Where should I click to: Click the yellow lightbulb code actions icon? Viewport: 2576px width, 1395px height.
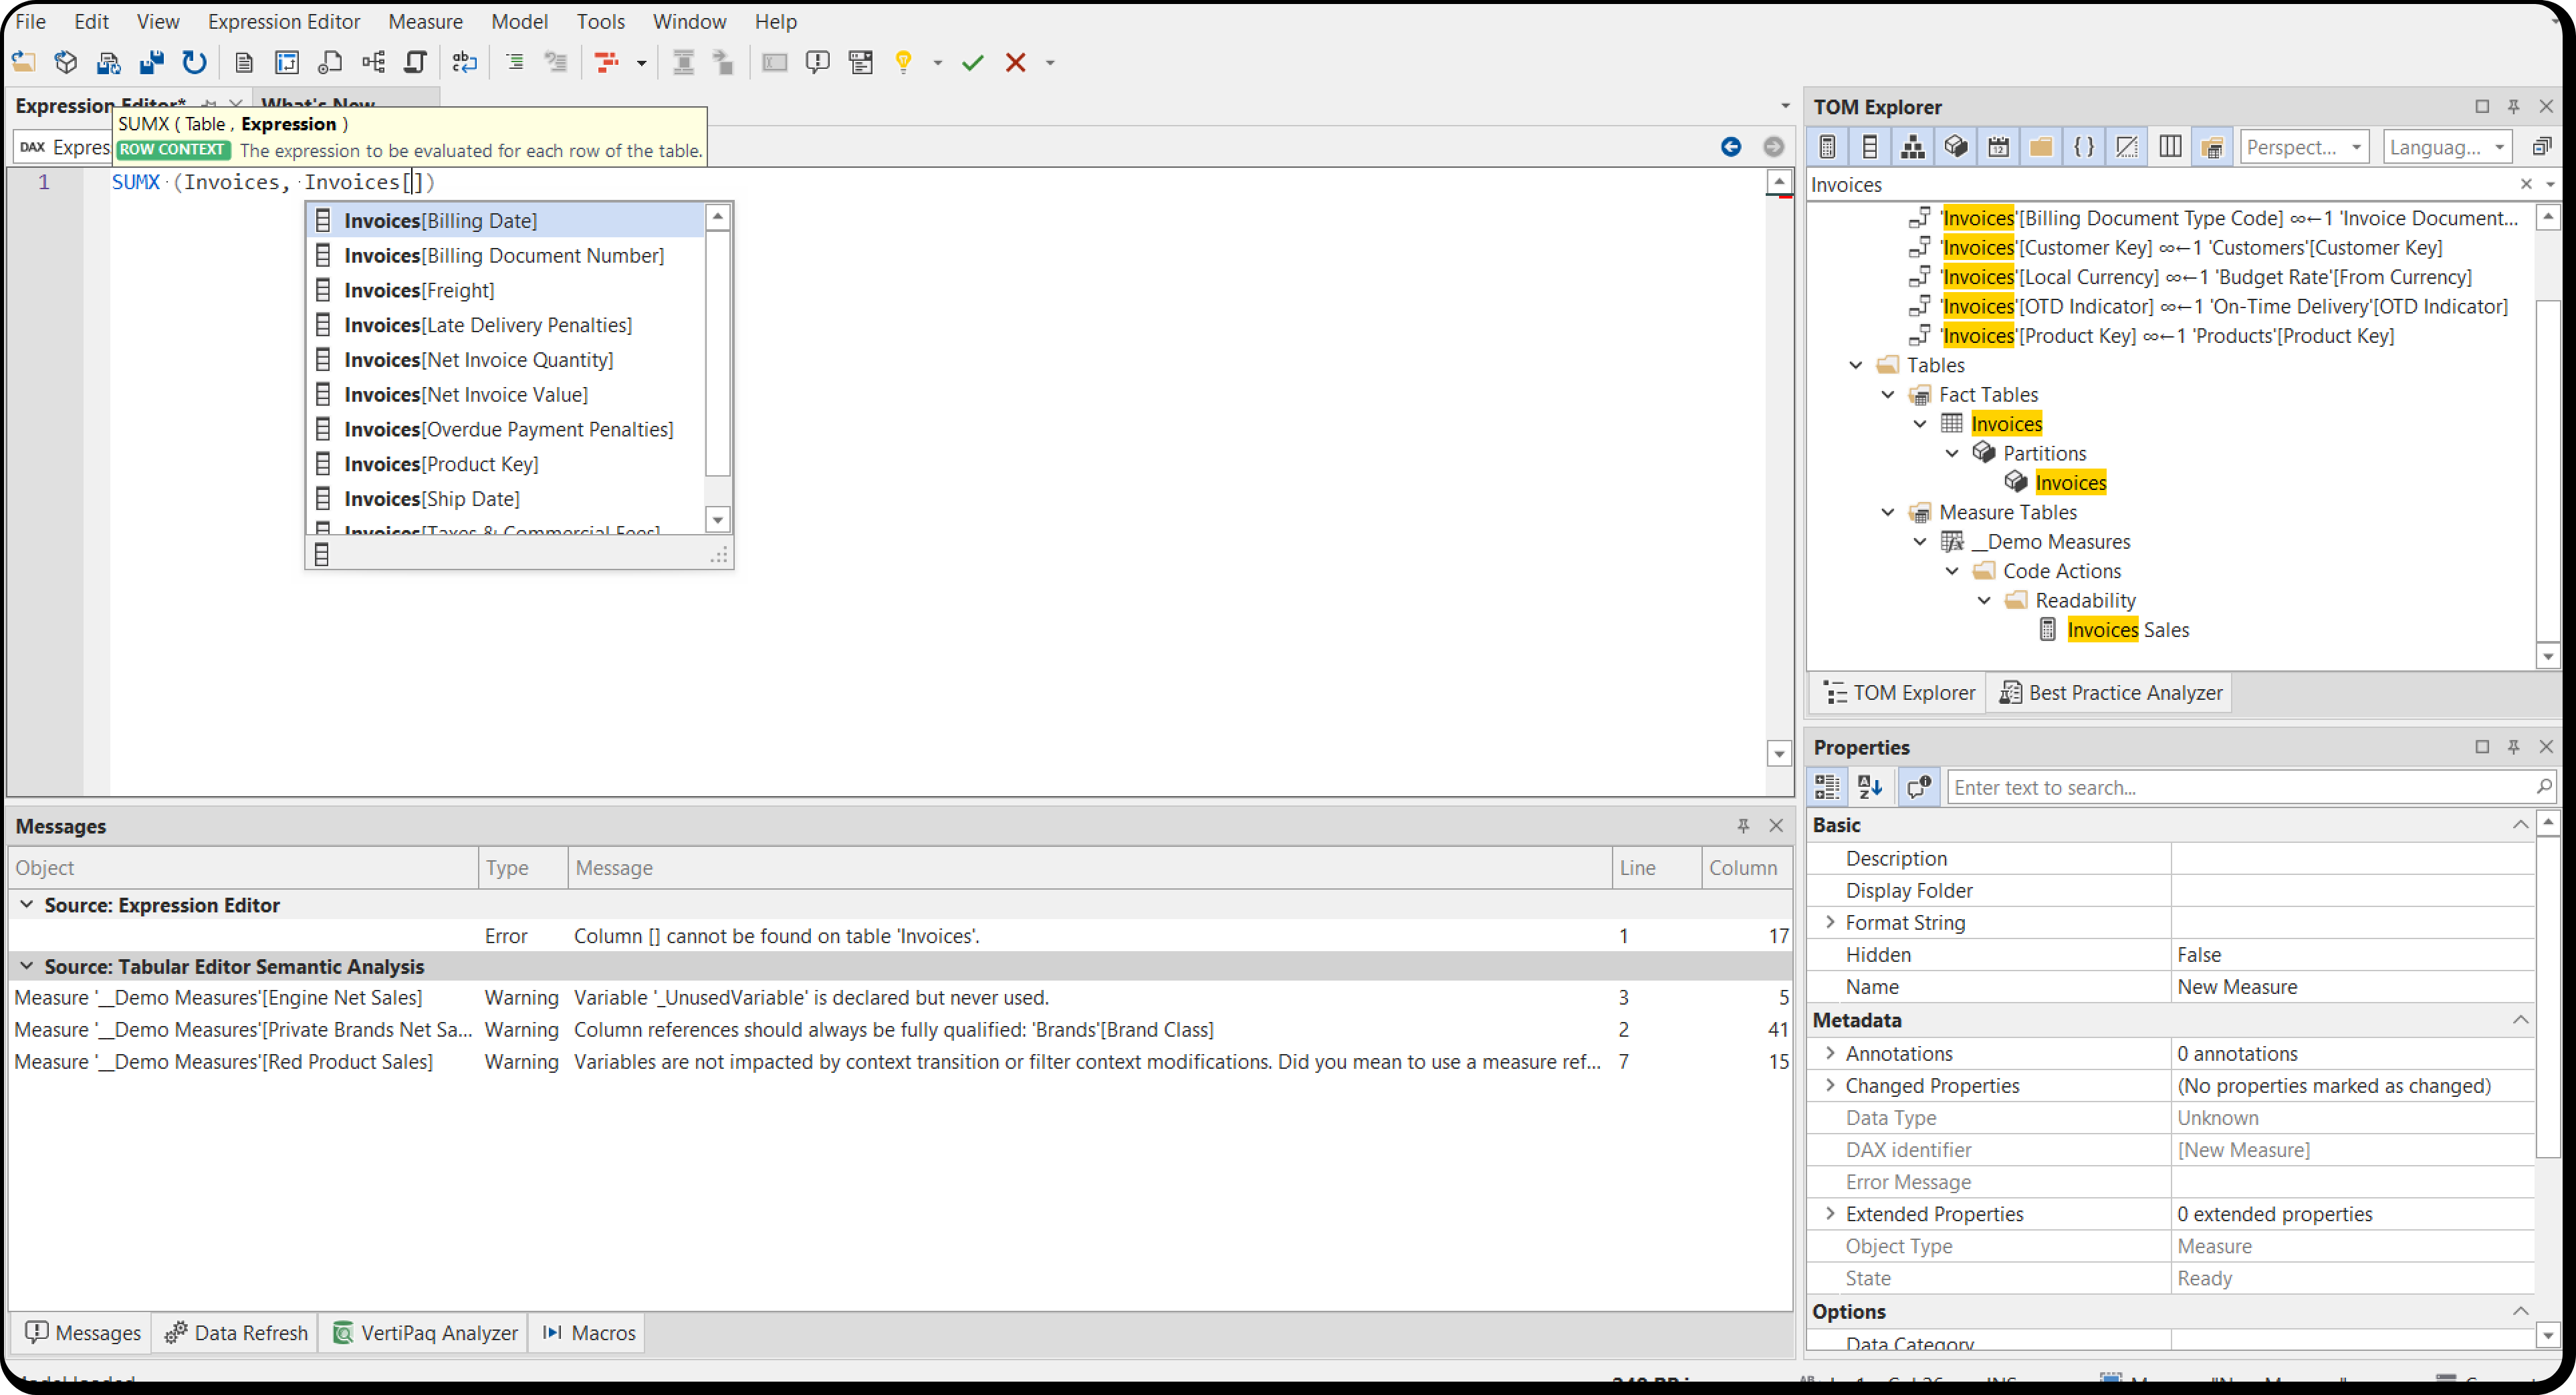[x=904, y=62]
